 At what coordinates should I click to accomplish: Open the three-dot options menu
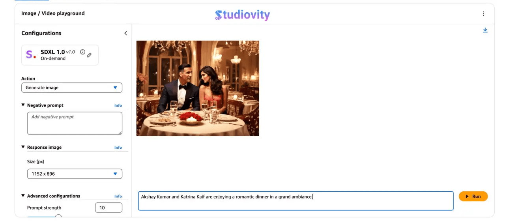pyautogui.click(x=483, y=13)
